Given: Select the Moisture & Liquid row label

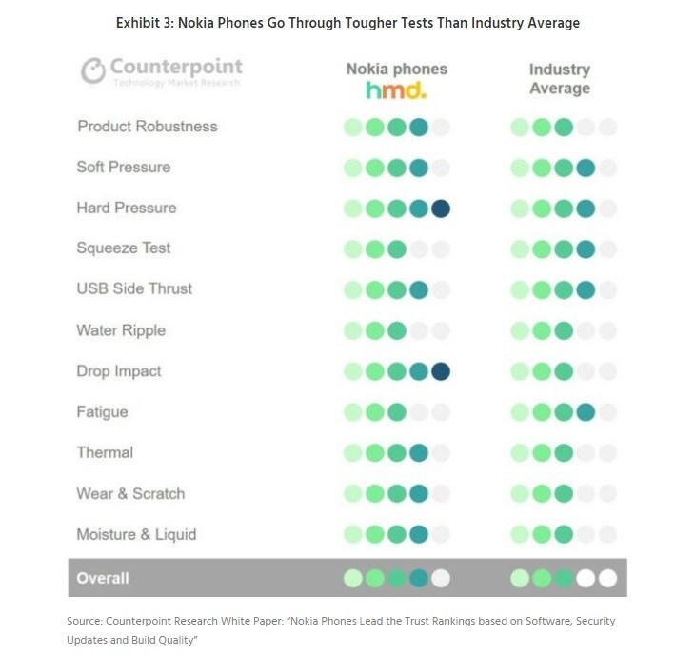Looking at the screenshot, I should coord(137,535).
